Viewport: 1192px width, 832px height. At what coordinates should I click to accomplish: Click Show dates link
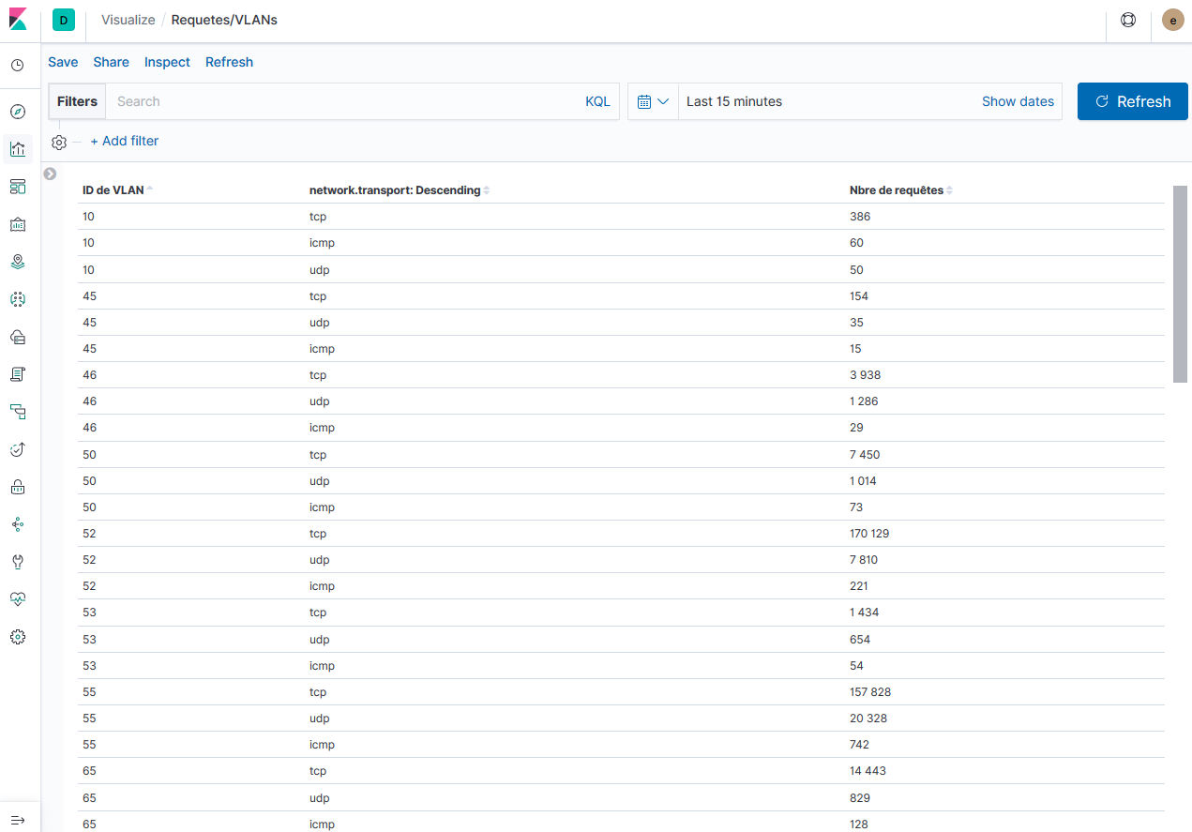click(1018, 101)
